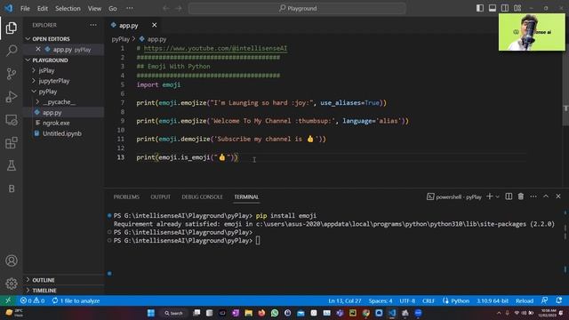Go back with the navigation arrow
The image size is (569, 320).
pos(166,8)
